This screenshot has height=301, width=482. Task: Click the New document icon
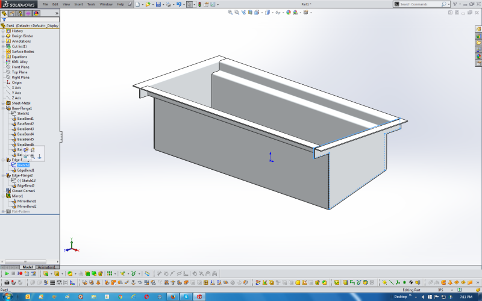138,4
